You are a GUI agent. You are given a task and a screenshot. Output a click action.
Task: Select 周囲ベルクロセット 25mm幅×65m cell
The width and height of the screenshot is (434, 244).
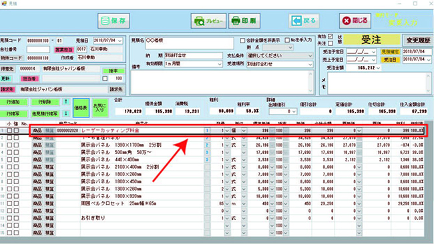[x=142, y=203]
